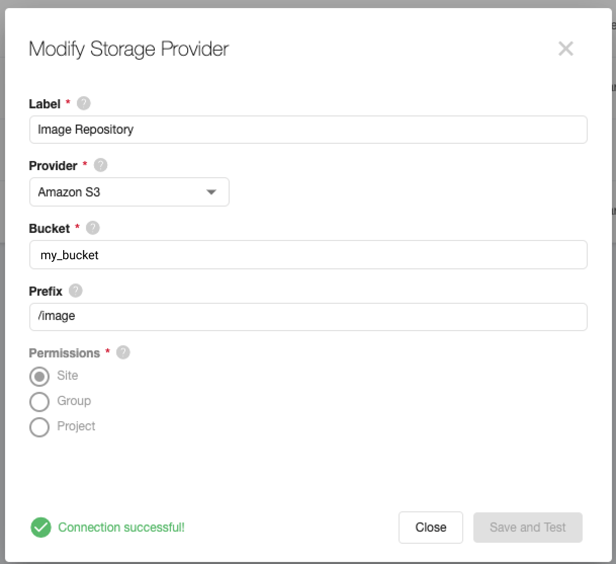Click the Prefix help question mark icon
Image resolution: width=616 pixels, height=564 pixels.
(75, 291)
